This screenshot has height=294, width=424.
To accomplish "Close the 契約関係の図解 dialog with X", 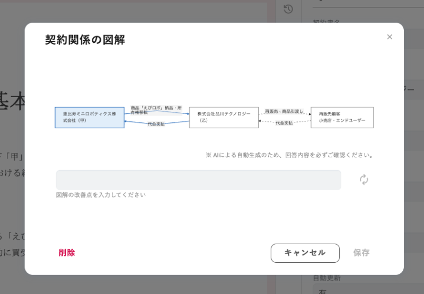I will click(390, 37).
